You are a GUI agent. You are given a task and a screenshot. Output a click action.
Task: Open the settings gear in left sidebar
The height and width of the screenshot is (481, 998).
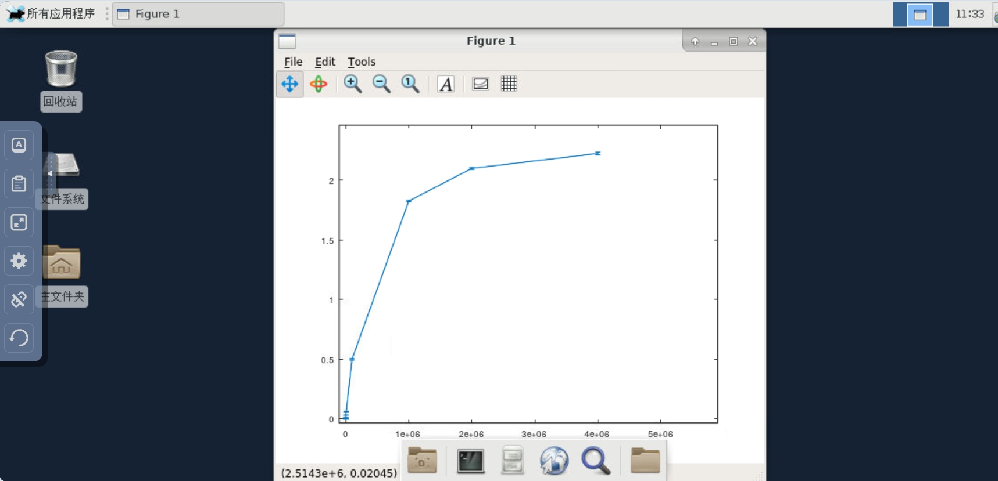(x=19, y=261)
